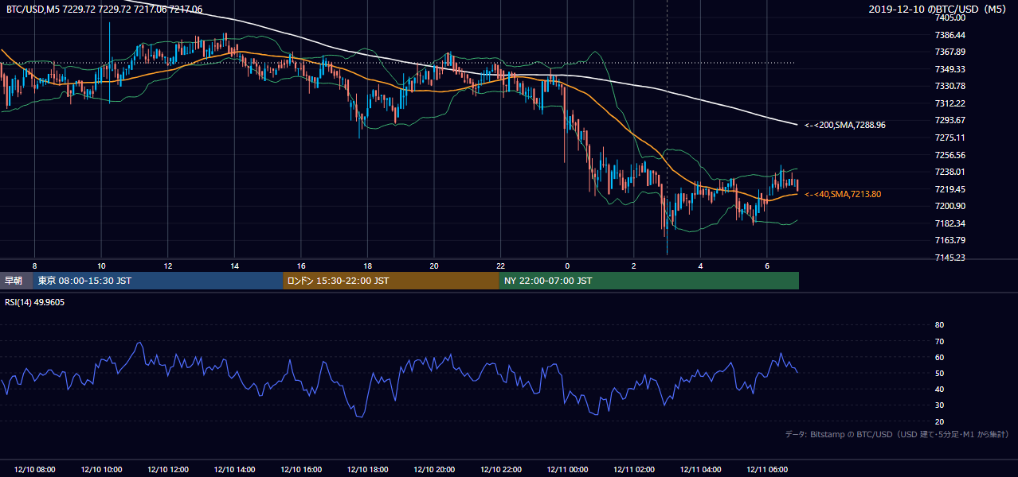Select the 東京 08:00-15:30 JST session bar
The width and height of the screenshot is (1018, 477).
158,281
